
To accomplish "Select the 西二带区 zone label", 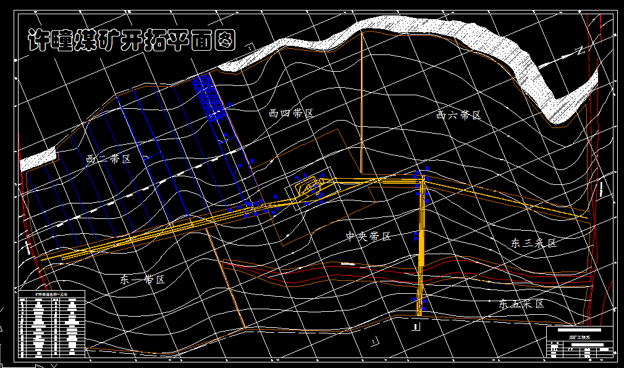I will (x=109, y=160).
